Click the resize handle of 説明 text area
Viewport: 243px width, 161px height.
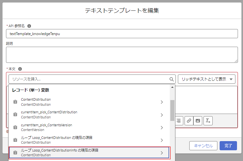[236, 61]
